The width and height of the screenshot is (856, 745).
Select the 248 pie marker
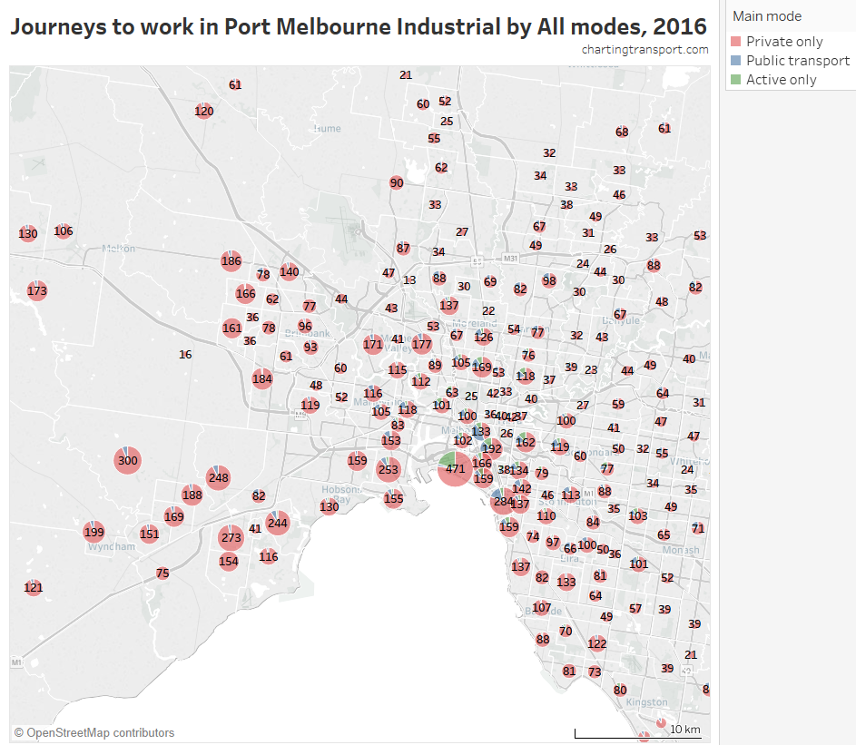(218, 477)
